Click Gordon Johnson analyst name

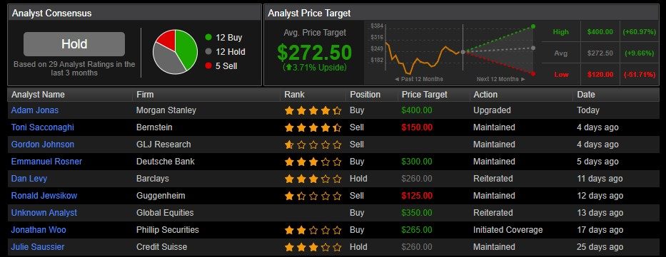(43, 145)
